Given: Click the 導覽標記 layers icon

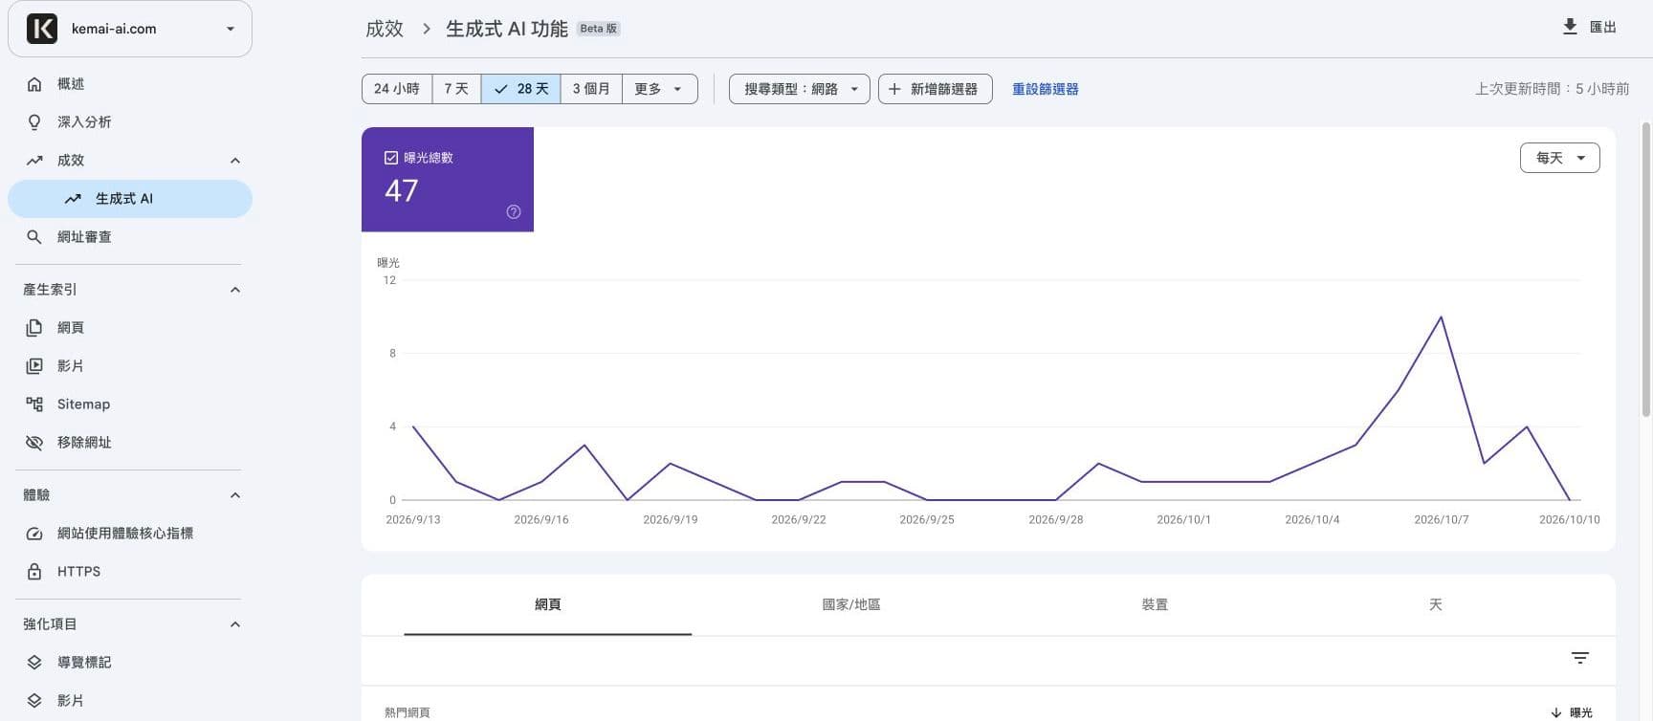Looking at the screenshot, I should click(x=34, y=663).
